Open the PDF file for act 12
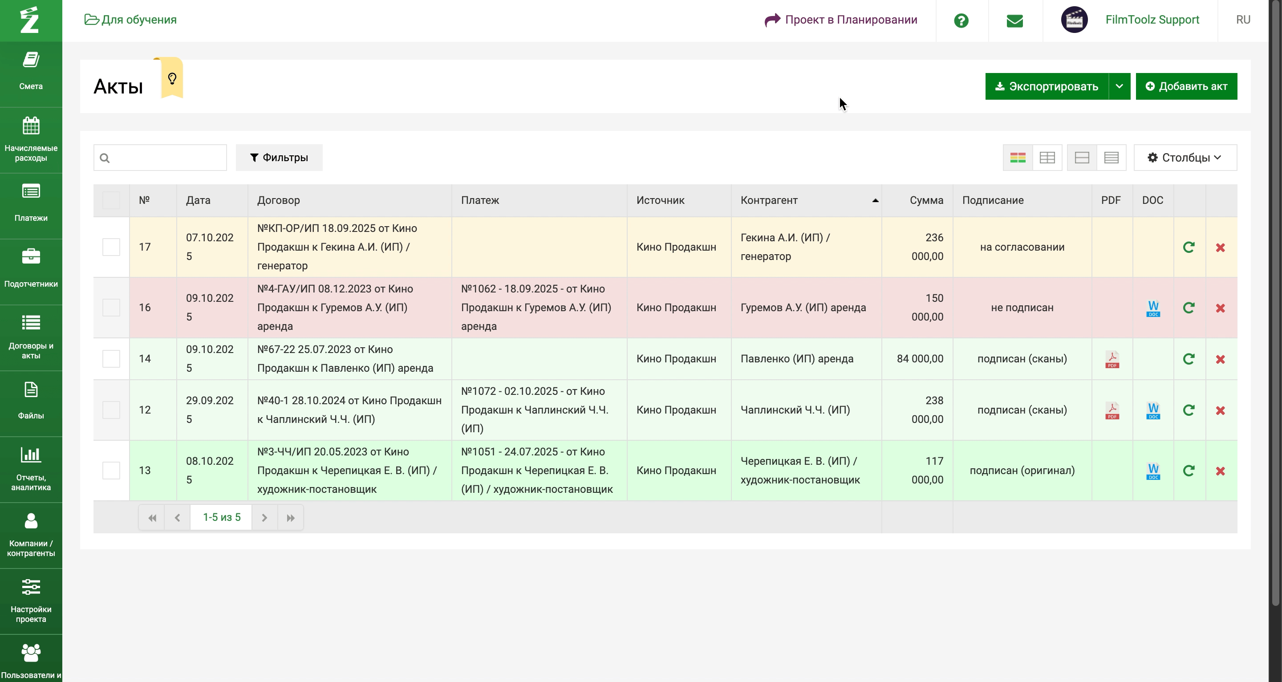 [x=1112, y=410]
